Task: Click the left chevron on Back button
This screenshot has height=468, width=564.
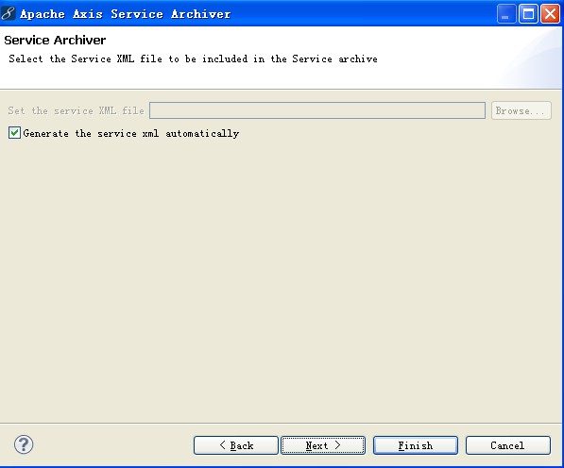Action: click(x=223, y=445)
